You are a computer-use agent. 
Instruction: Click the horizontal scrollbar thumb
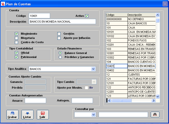pyautogui.click(x=122, y=101)
